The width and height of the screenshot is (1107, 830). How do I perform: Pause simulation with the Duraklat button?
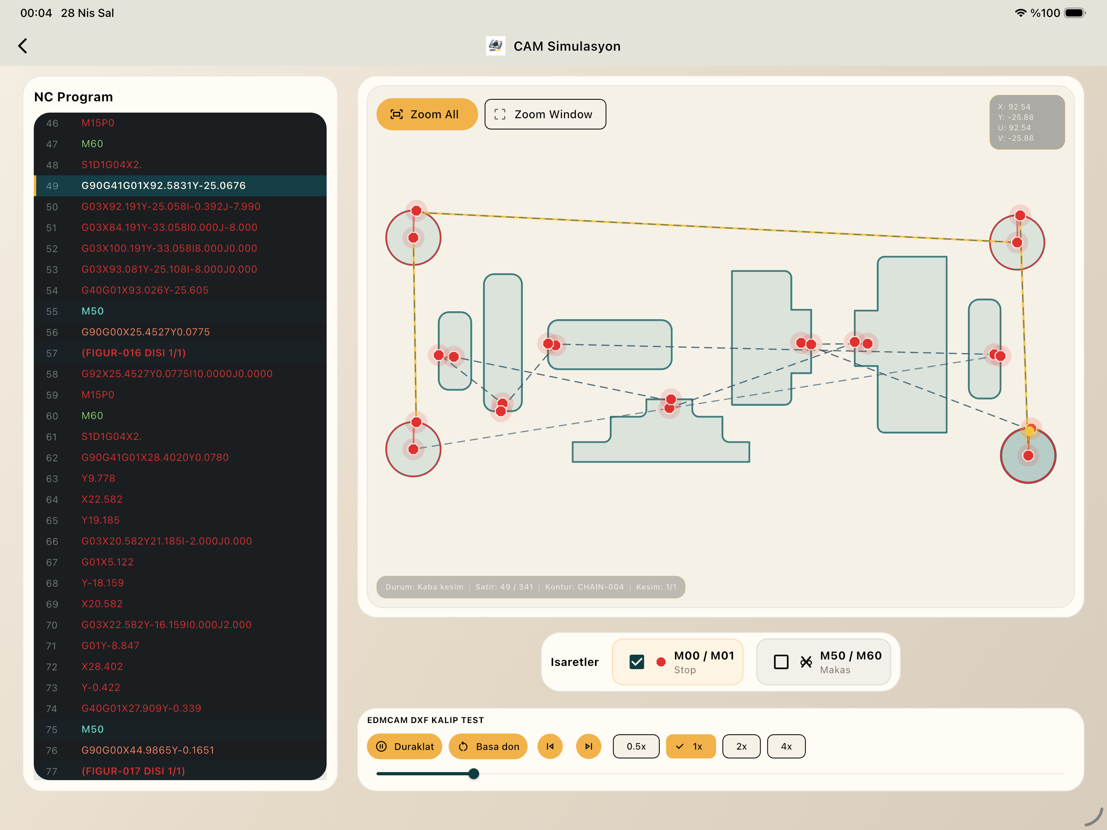[x=404, y=746]
